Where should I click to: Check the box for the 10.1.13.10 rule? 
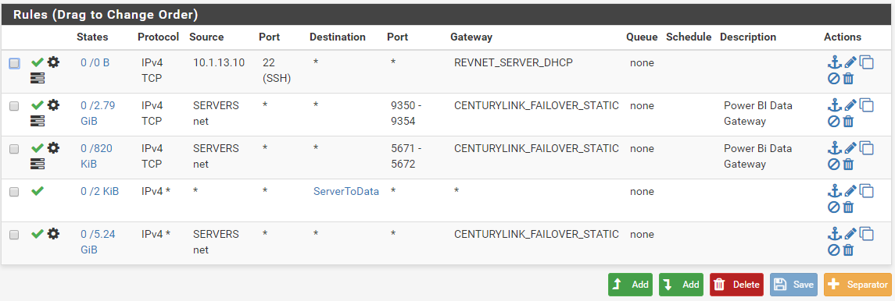[x=14, y=63]
